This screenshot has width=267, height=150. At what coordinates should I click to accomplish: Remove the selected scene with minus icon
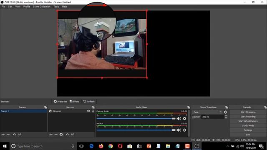click(x=8, y=134)
